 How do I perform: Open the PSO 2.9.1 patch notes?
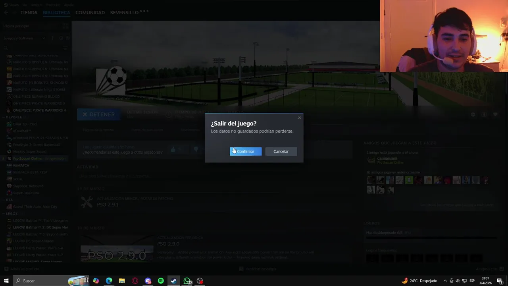108,205
